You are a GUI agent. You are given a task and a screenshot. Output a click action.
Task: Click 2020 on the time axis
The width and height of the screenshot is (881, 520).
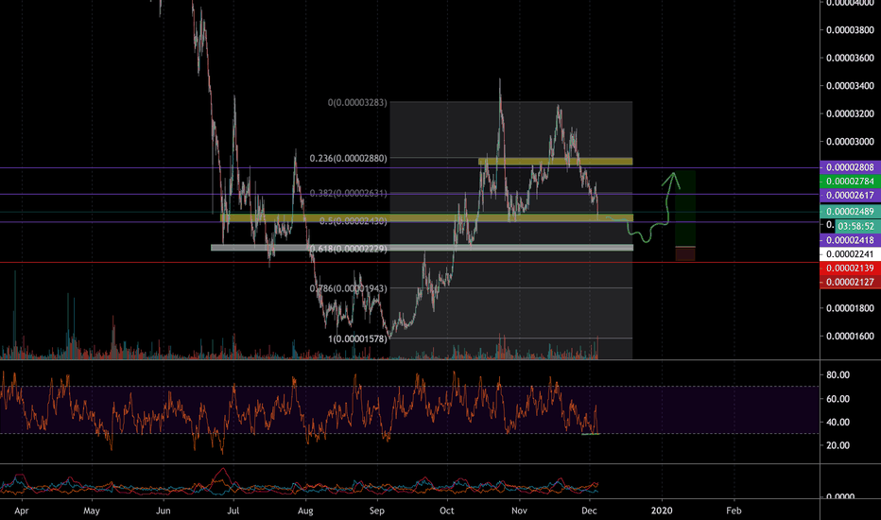(x=662, y=511)
